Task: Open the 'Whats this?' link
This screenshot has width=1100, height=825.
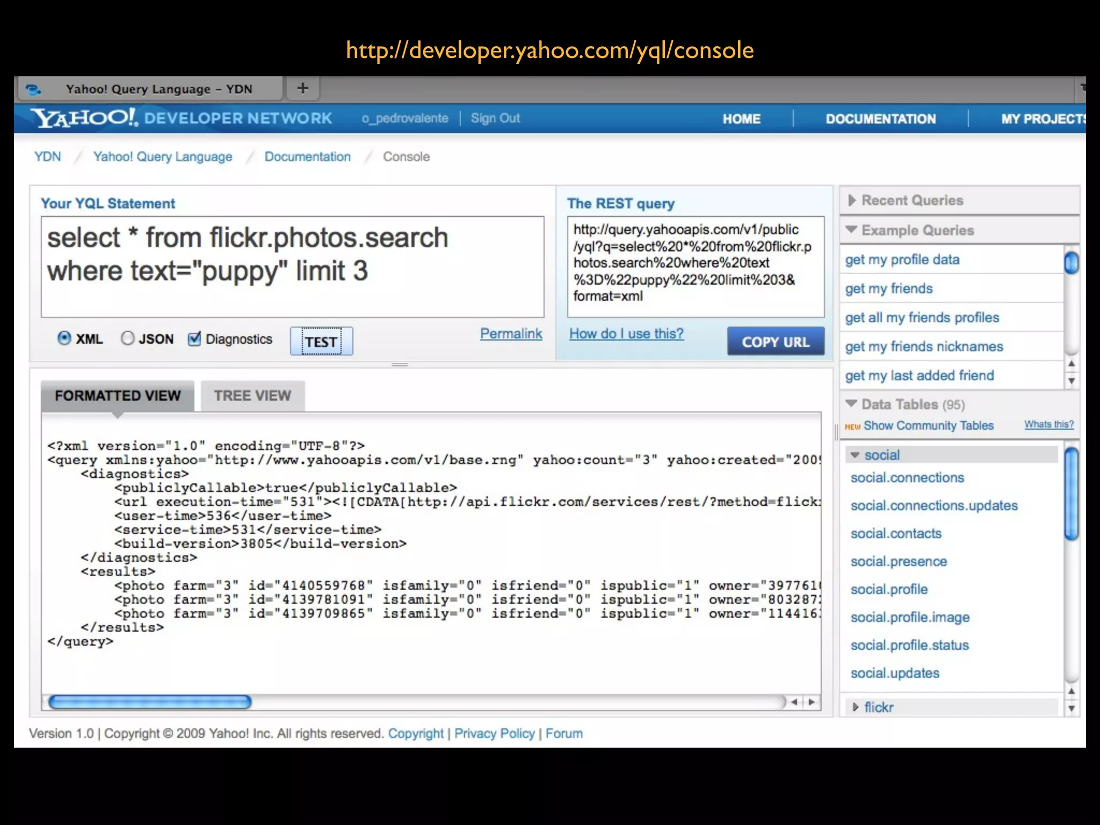Action: click(1048, 424)
